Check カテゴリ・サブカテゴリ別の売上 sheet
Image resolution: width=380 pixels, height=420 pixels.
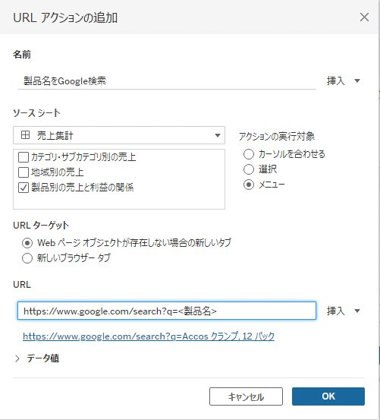tap(24, 157)
